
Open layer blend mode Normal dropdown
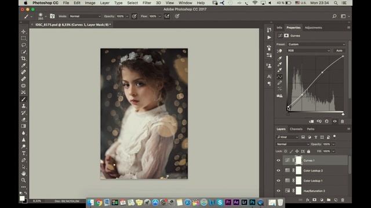pyautogui.click(x=293, y=144)
